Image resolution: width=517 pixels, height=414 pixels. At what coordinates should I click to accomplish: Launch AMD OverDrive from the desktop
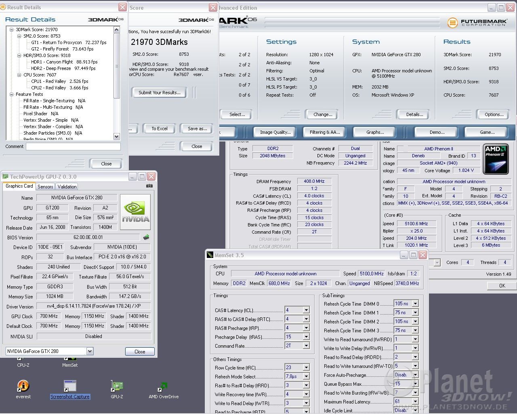pyautogui.click(x=163, y=387)
